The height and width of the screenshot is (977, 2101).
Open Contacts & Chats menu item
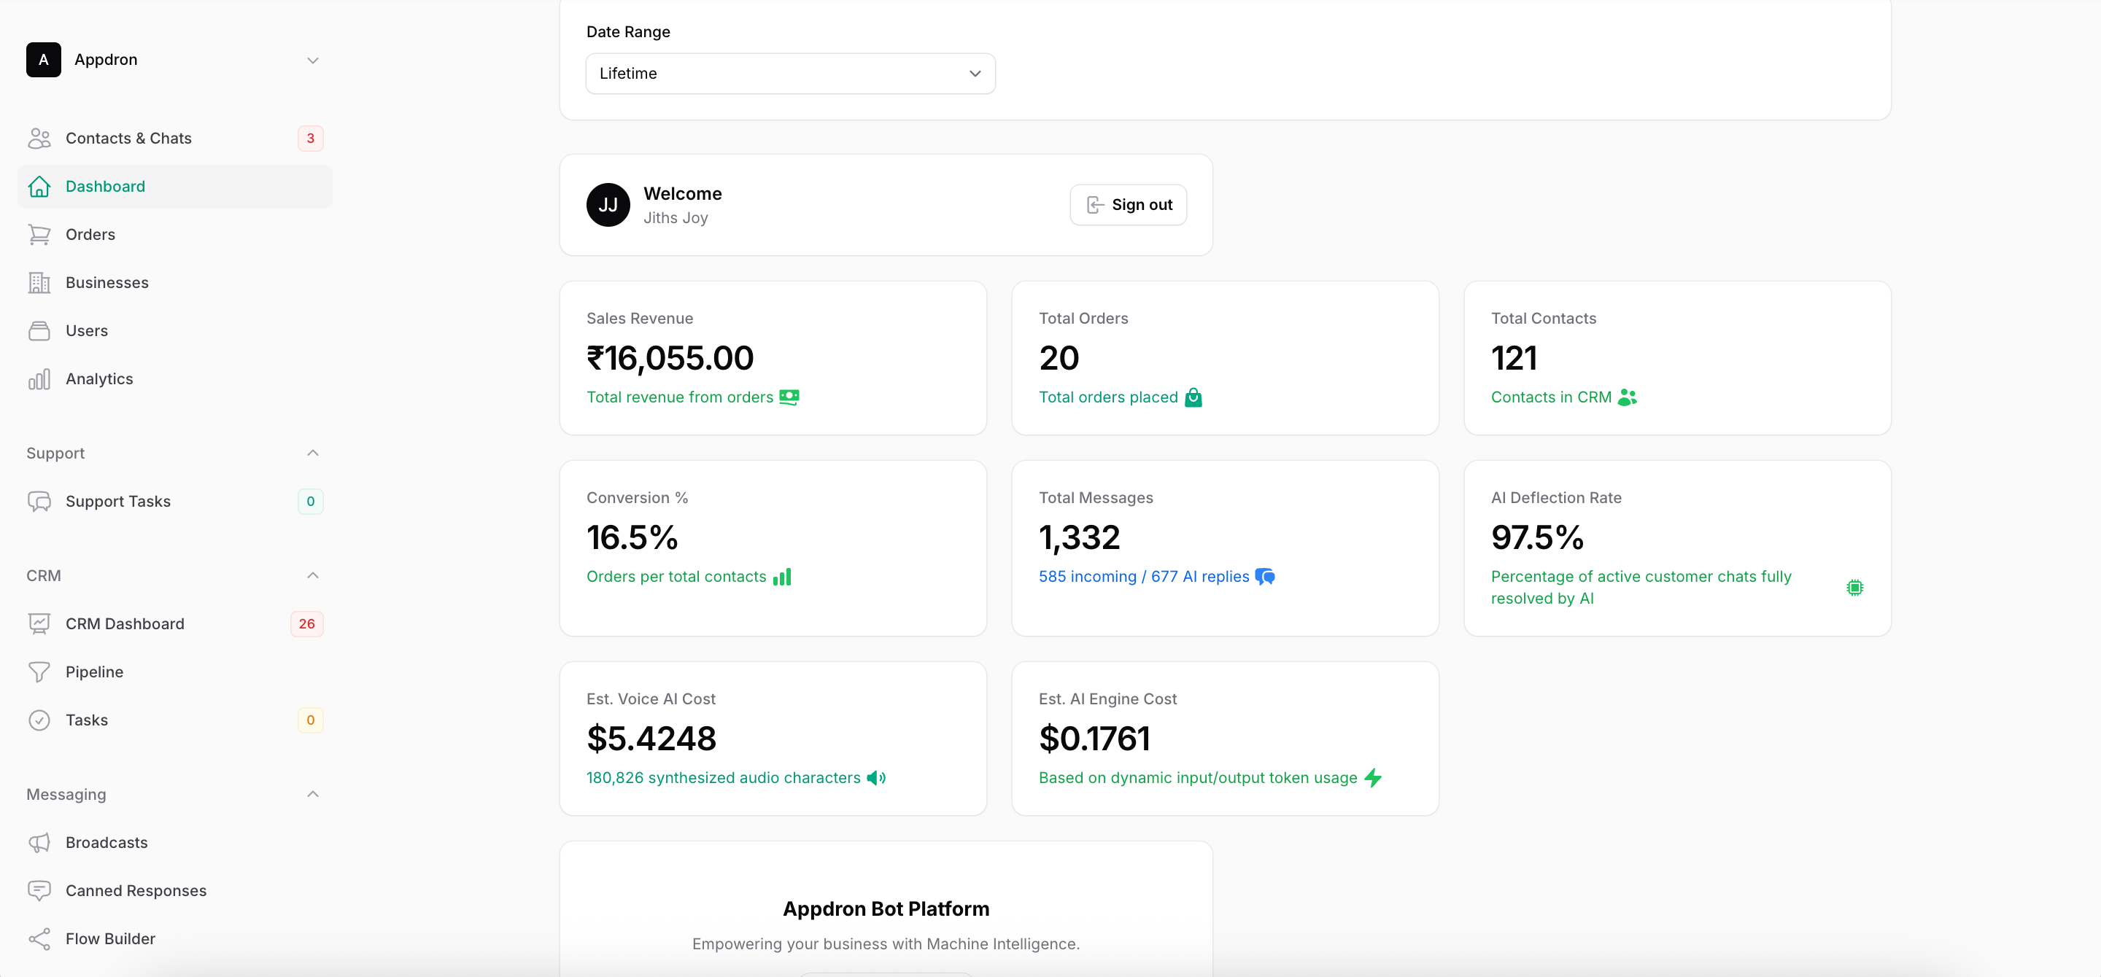(174, 139)
